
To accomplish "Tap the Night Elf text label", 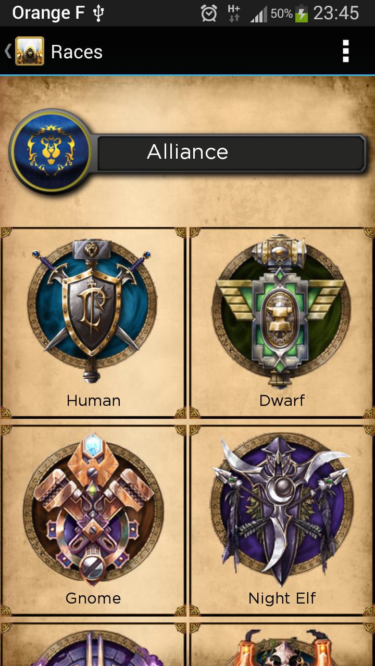I will [282, 598].
